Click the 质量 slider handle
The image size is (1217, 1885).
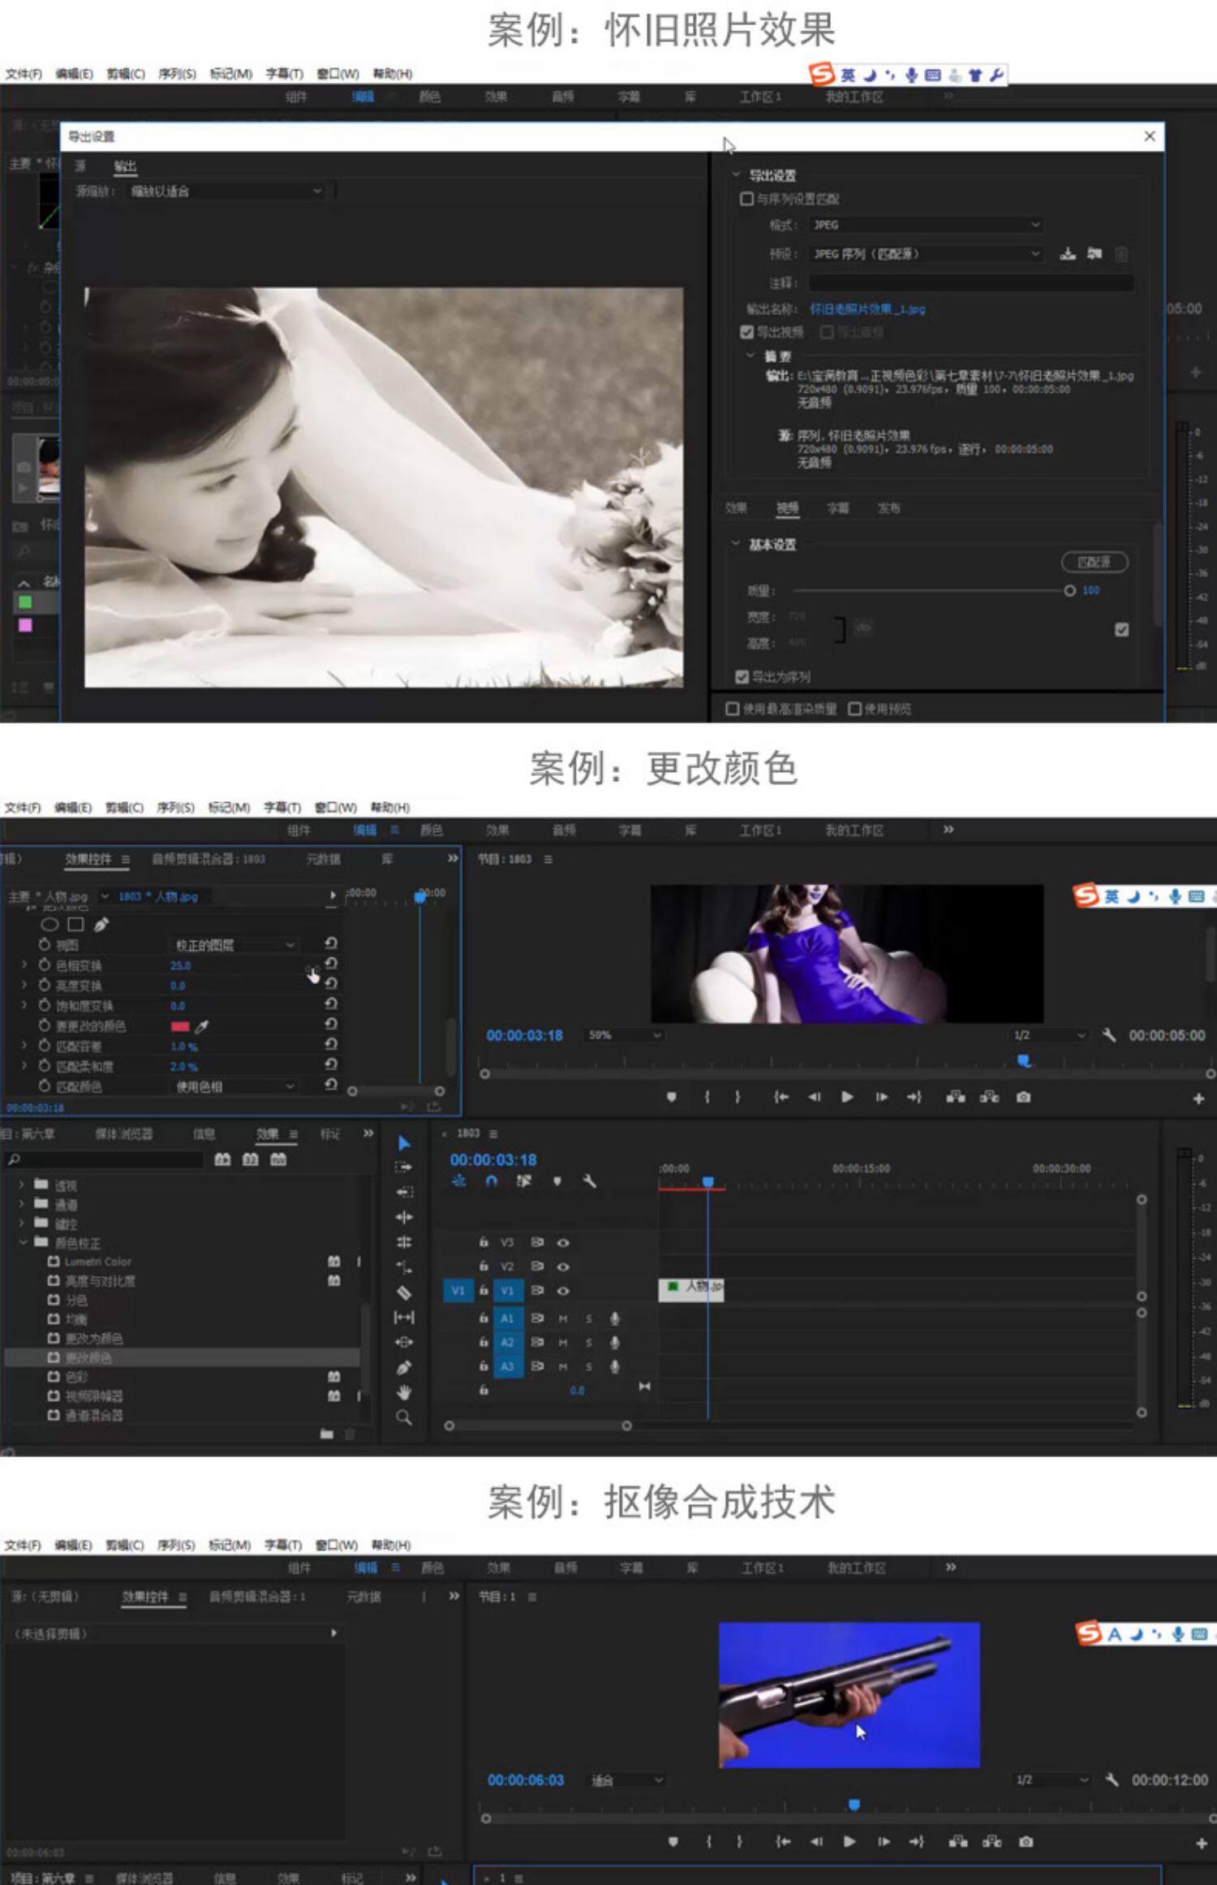point(1069,590)
